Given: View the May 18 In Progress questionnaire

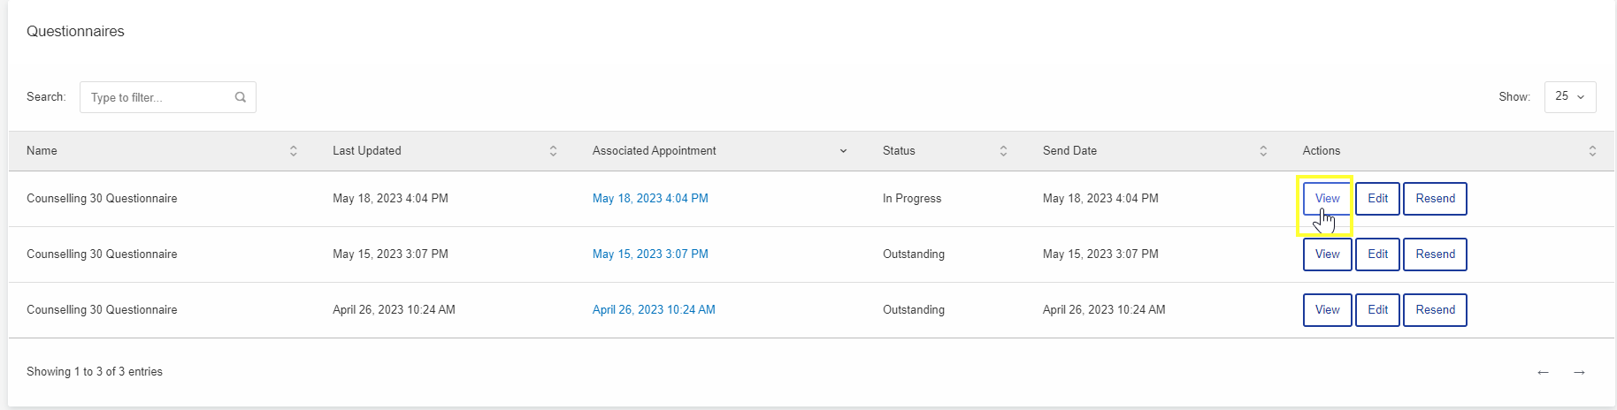Looking at the screenshot, I should coord(1327,199).
